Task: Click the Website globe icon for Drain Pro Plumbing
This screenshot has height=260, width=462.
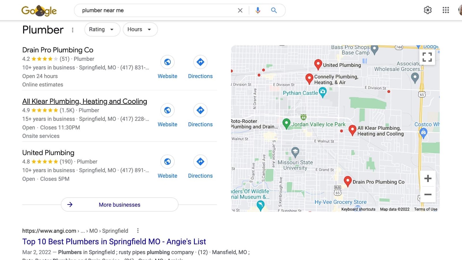Action: (x=167, y=62)
